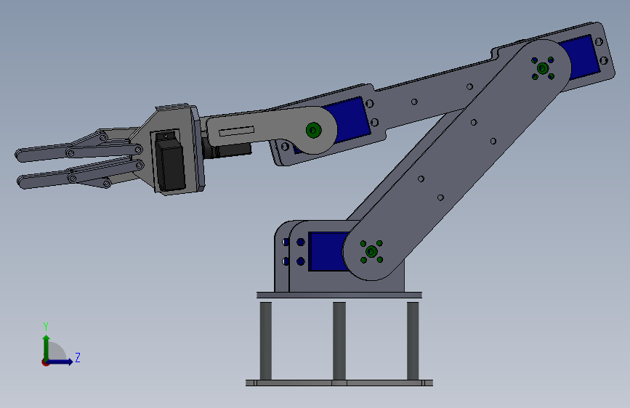Select the right standoff pillar of the base
Screen dimensions: 630x408
coord(413,341)
